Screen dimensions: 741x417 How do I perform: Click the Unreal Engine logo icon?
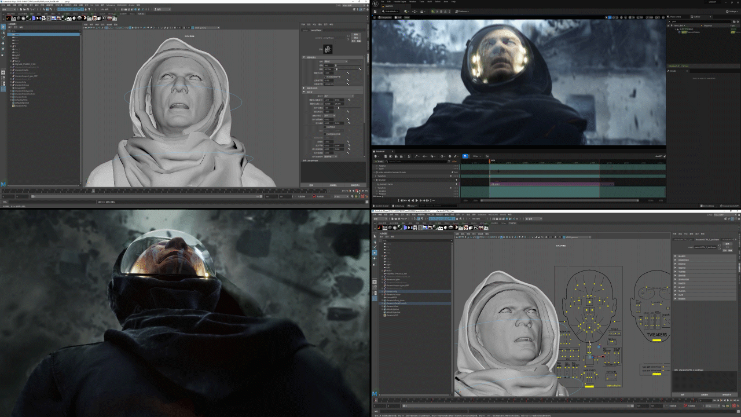coord(376,3)
